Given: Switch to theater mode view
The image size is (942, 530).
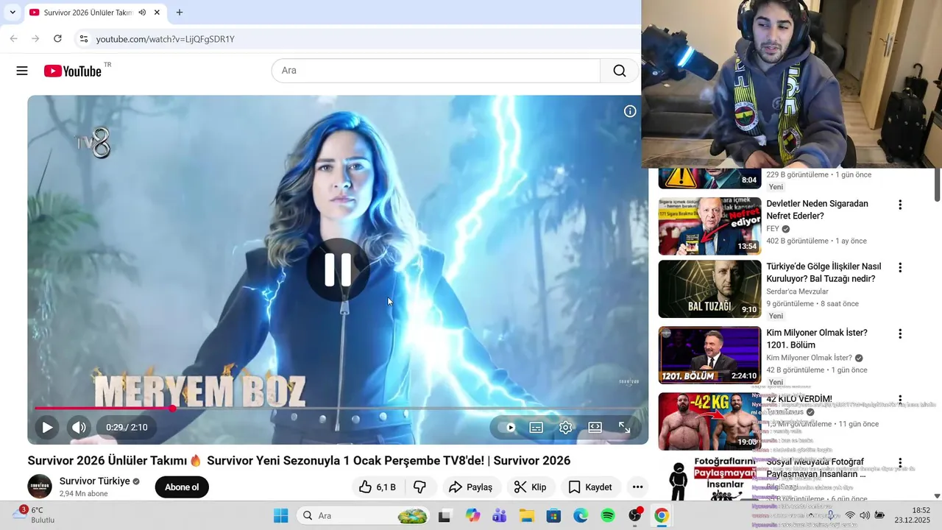Looking at the screenshot, I should (x=595, y=427).
